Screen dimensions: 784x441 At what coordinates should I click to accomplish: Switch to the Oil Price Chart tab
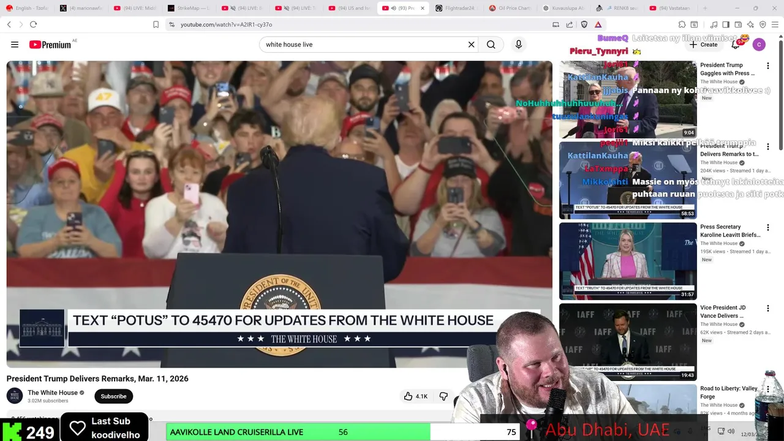[x=510, y=8]
